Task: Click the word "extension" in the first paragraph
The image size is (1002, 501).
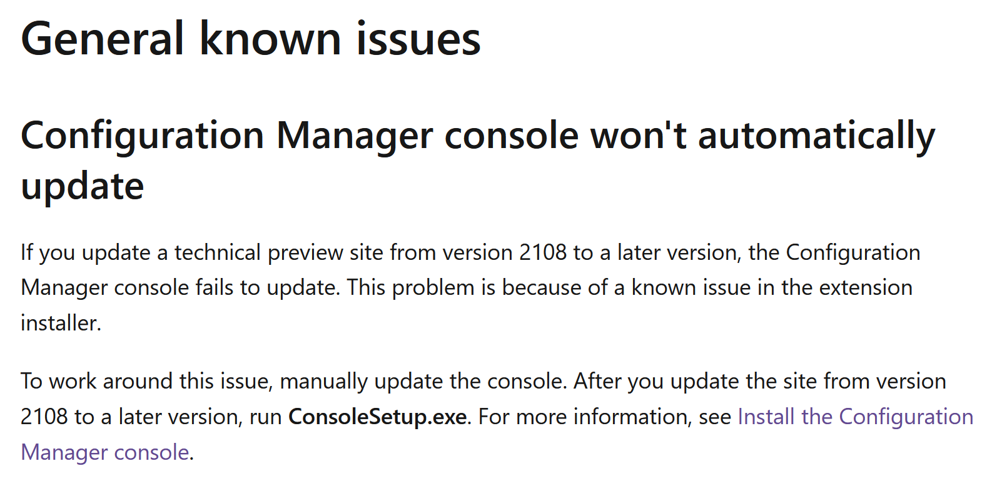Action: click(x=866, y=287)
